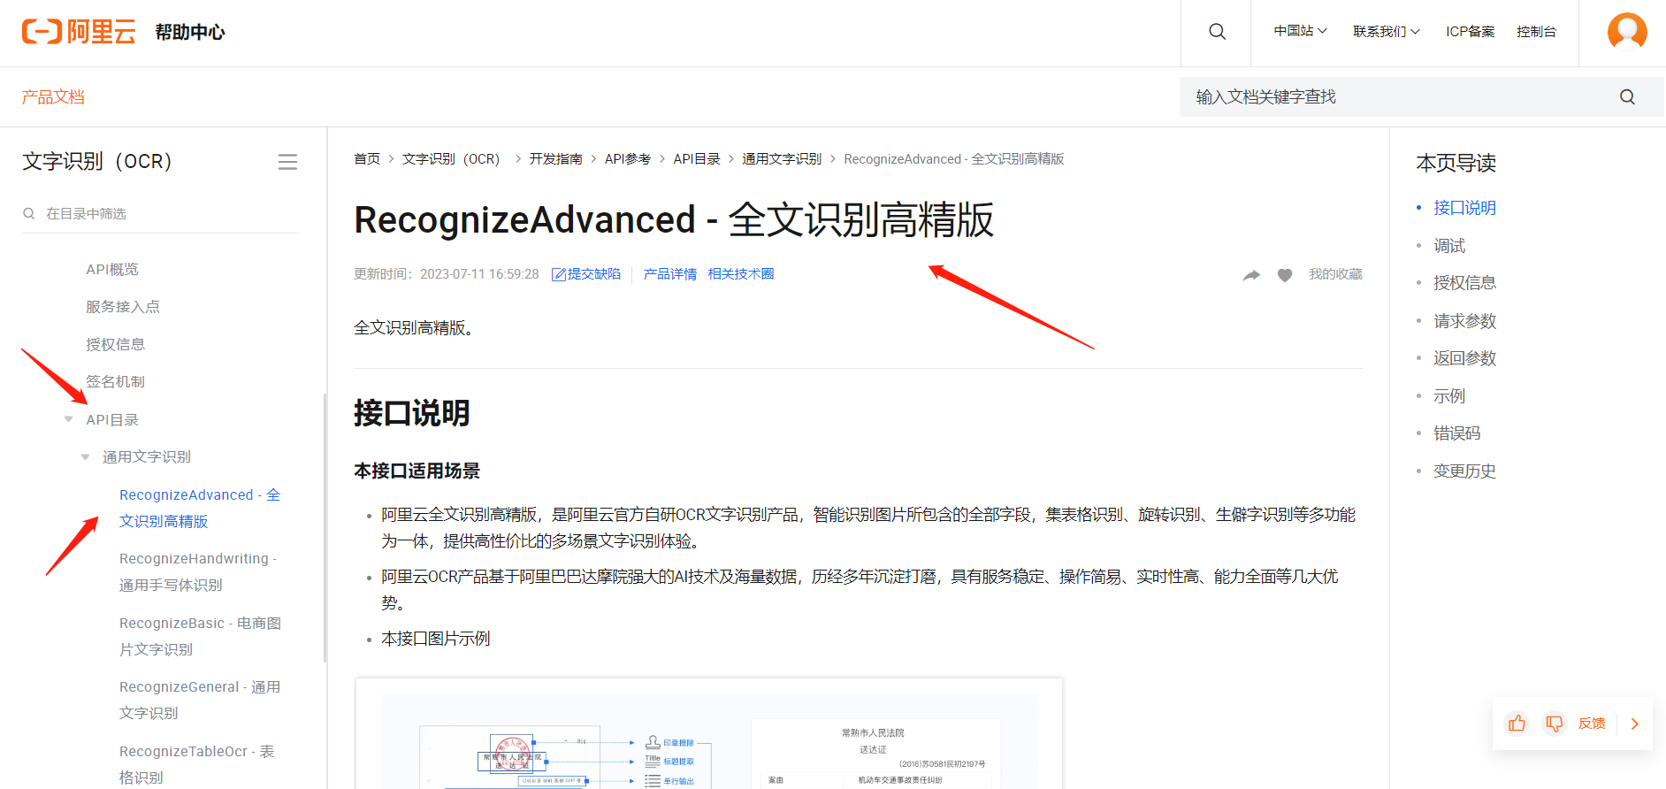1666x789 pixels.
Task: Select RecognizeHandwriting sidebar item
Action: pos(198,571)
